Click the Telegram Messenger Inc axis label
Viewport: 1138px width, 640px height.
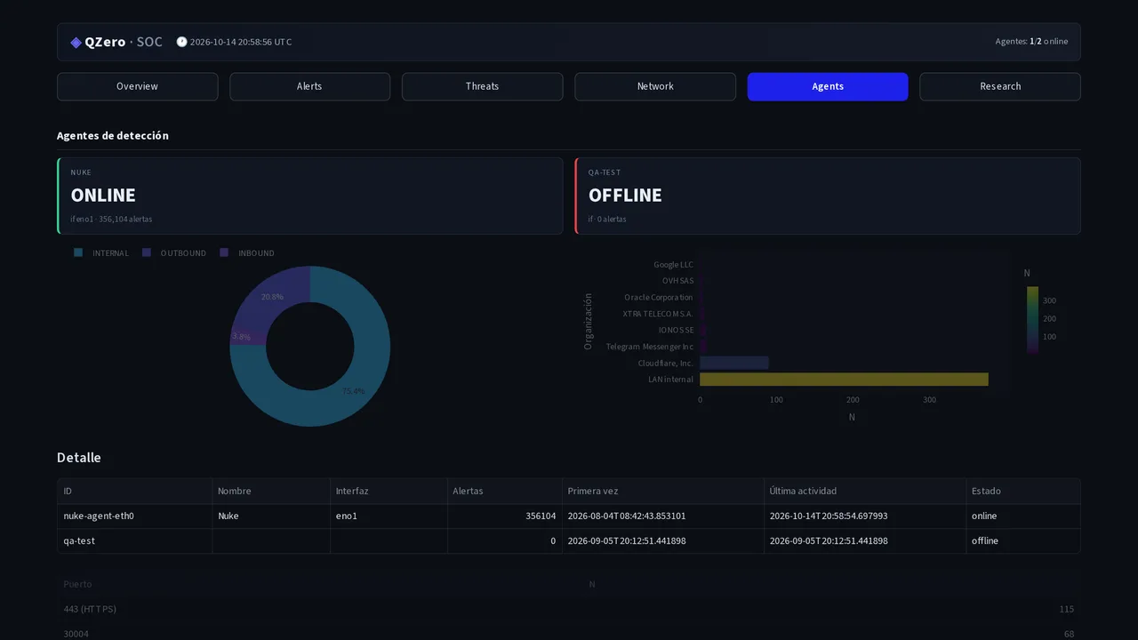pyautogui.click(x=650, y=347)
